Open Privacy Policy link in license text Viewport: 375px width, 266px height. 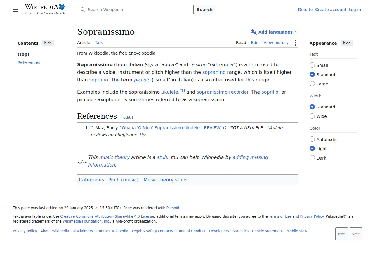312,216
